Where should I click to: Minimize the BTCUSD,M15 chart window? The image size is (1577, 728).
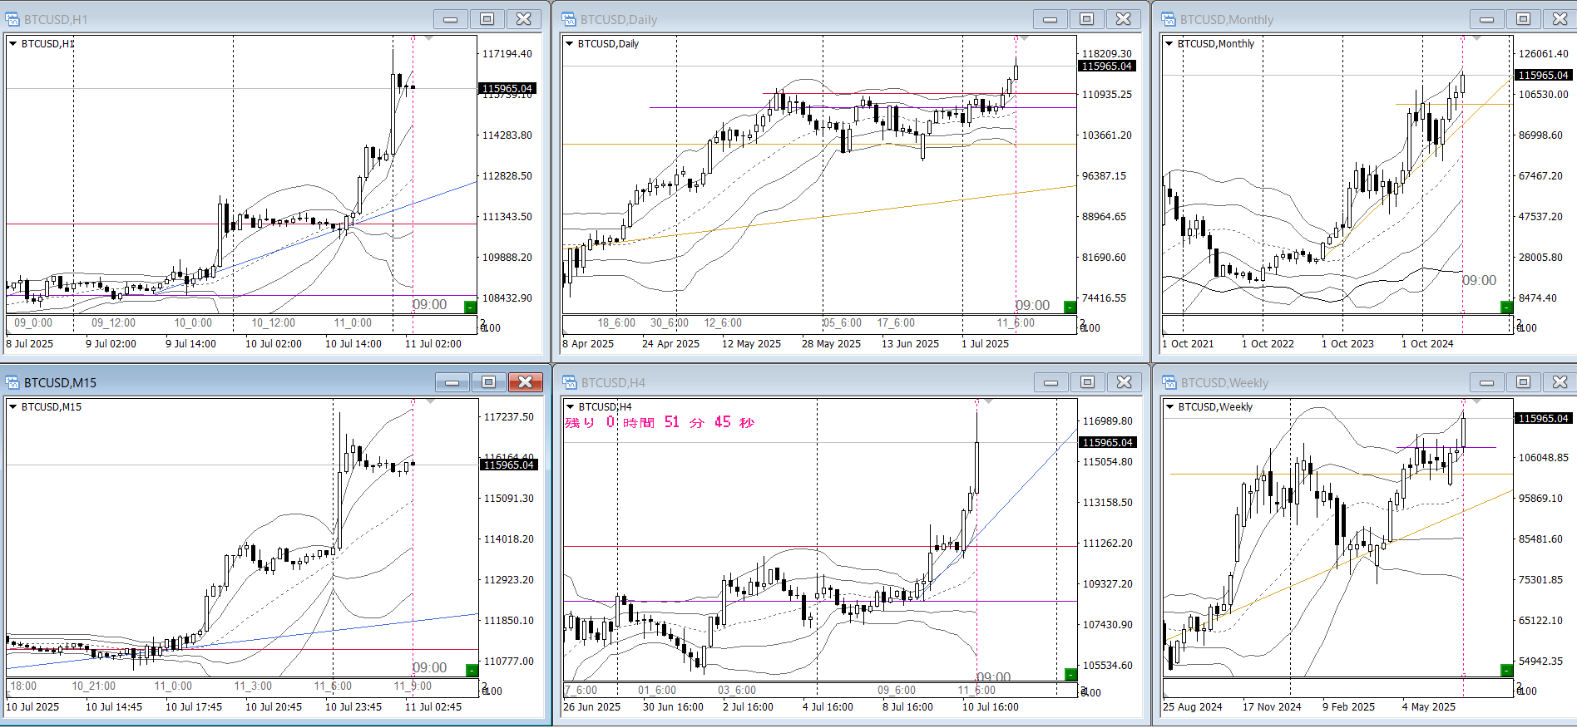pyautogui.click(x=452, y=382)
